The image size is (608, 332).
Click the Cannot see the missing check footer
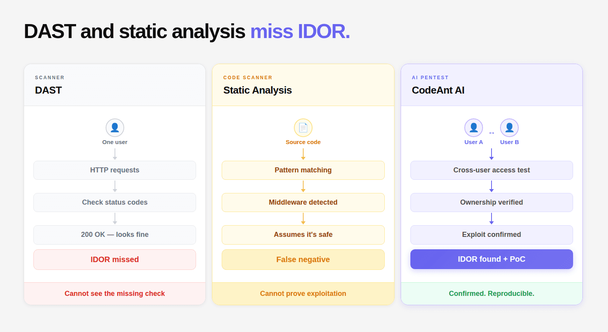pos(115,294)
